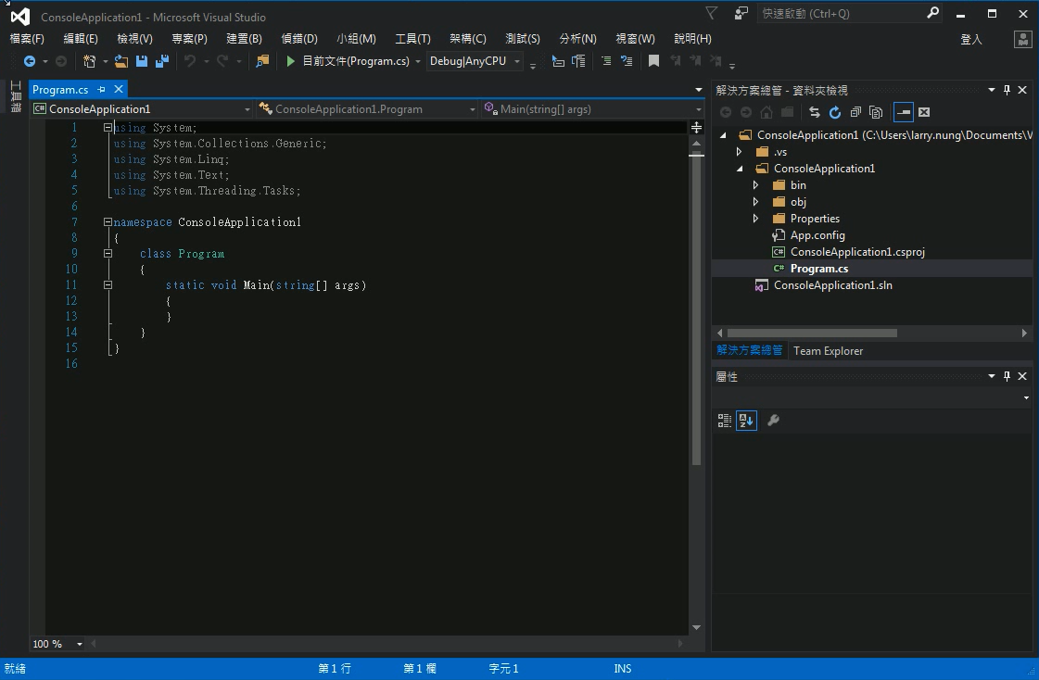Click the Find in Files icon

[262, 61]
